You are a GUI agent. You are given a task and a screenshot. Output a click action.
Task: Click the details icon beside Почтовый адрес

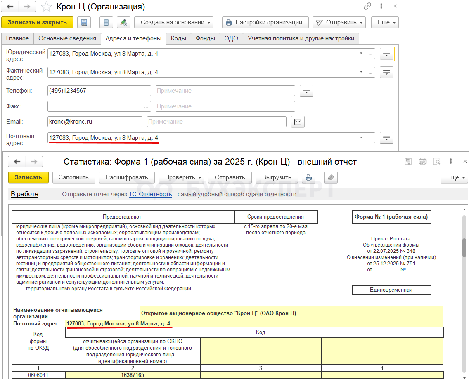tap(386, 138)
